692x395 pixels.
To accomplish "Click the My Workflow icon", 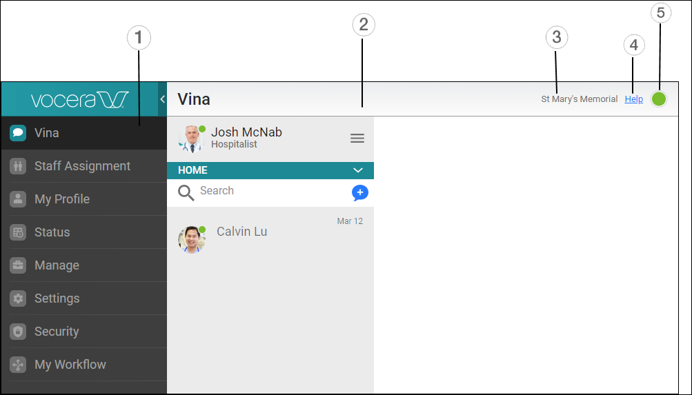I will [18, 365].
